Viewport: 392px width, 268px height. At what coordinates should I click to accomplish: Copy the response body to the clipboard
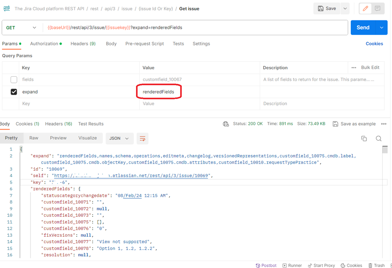[364, 138]
